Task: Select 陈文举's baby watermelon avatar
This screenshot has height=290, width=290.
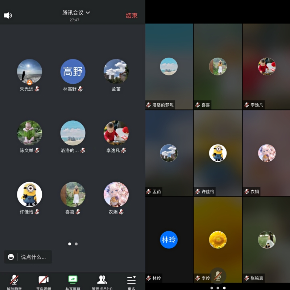Action: coord(30,133)
